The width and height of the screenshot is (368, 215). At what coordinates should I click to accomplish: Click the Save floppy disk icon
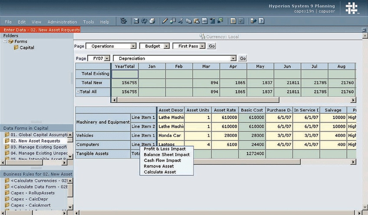pyautogui.click(x=136, y=21)
